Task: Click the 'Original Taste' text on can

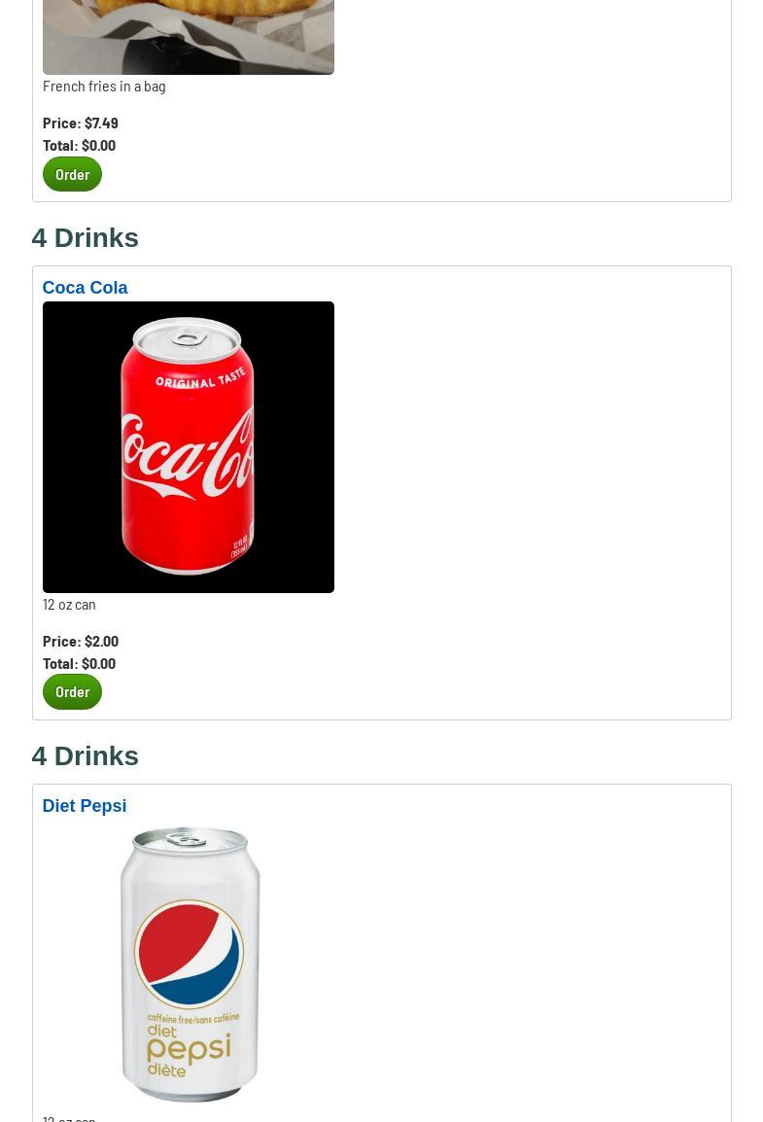Action: pos(201,378)
